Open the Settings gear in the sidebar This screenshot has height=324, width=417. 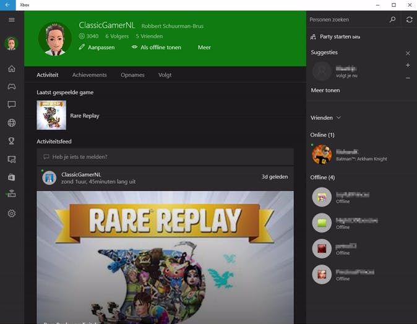pos(11,213)
